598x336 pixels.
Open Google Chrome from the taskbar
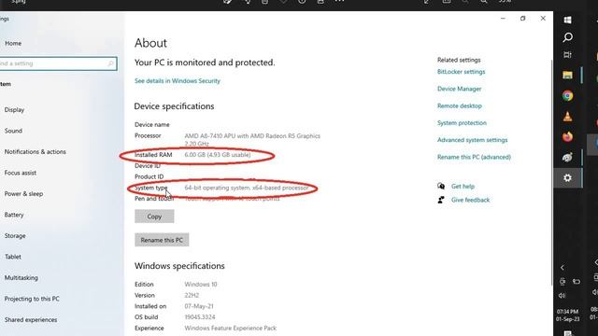click(x=567, y=95)
